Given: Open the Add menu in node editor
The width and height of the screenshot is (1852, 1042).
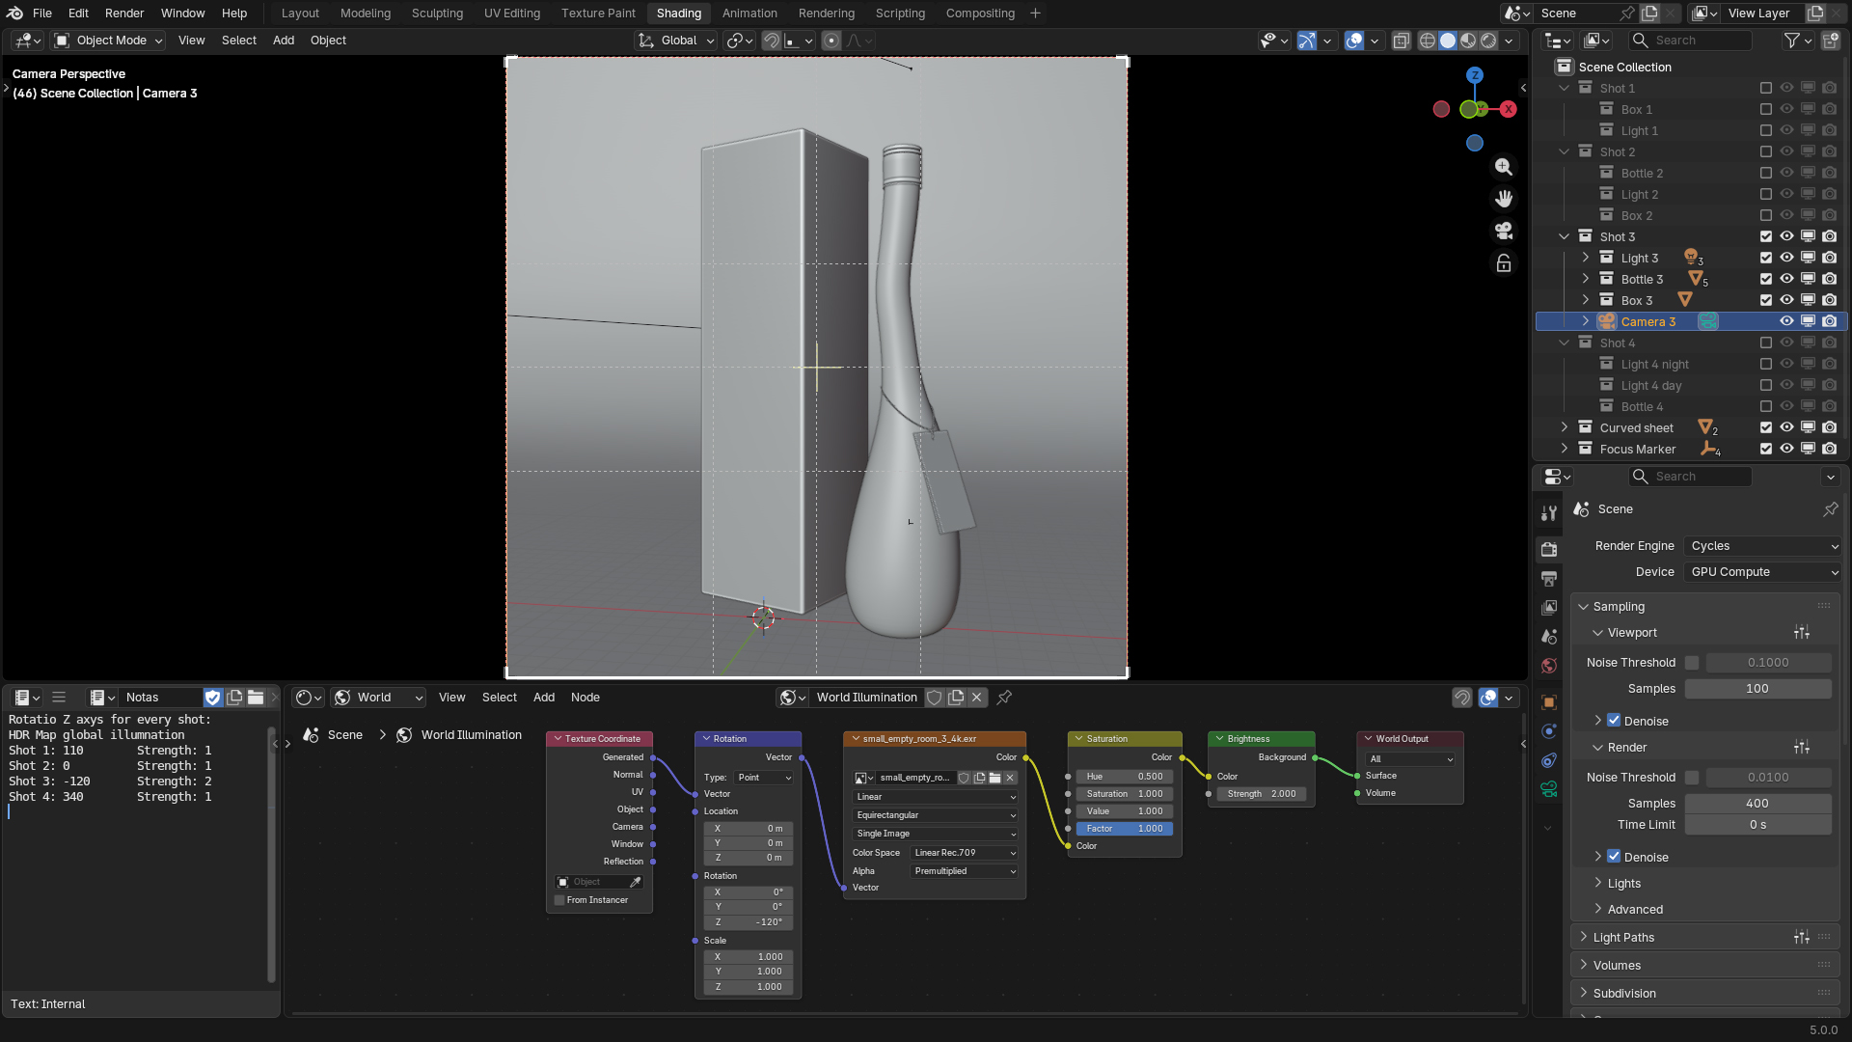Looking at the screenshot, I should 544,698.
